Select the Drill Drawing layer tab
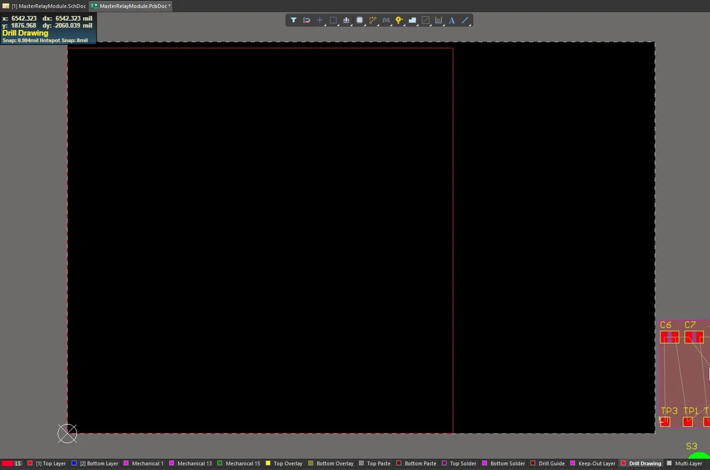710x470 pixels. [641, 463]
